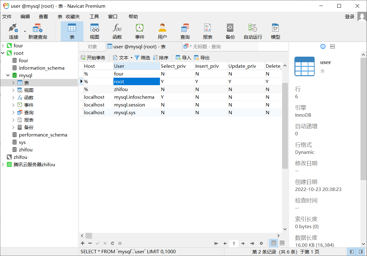Click the 排序 sort button
The image size is (367, 256).
pyautogui.click(x=161, y=58)
